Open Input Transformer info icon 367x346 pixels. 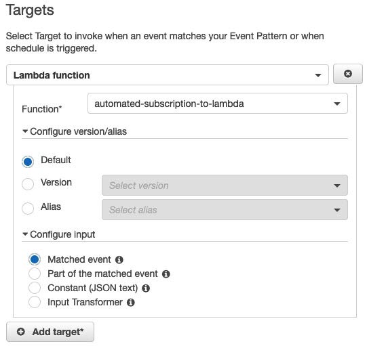coord(131,303)
